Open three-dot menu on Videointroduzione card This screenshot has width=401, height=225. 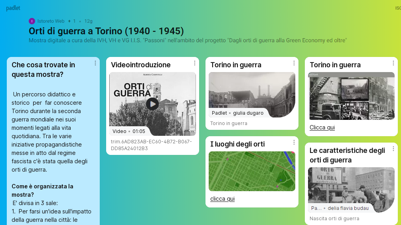[195, 63]
